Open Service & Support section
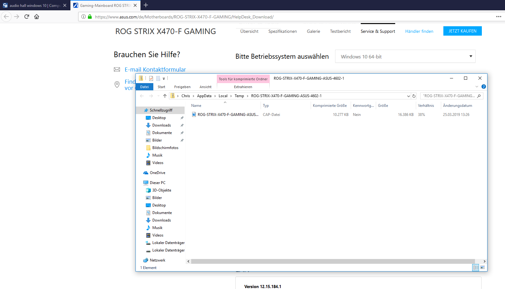 tap(378, 31)
